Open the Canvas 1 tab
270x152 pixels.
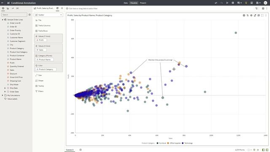tap(70, 150)
